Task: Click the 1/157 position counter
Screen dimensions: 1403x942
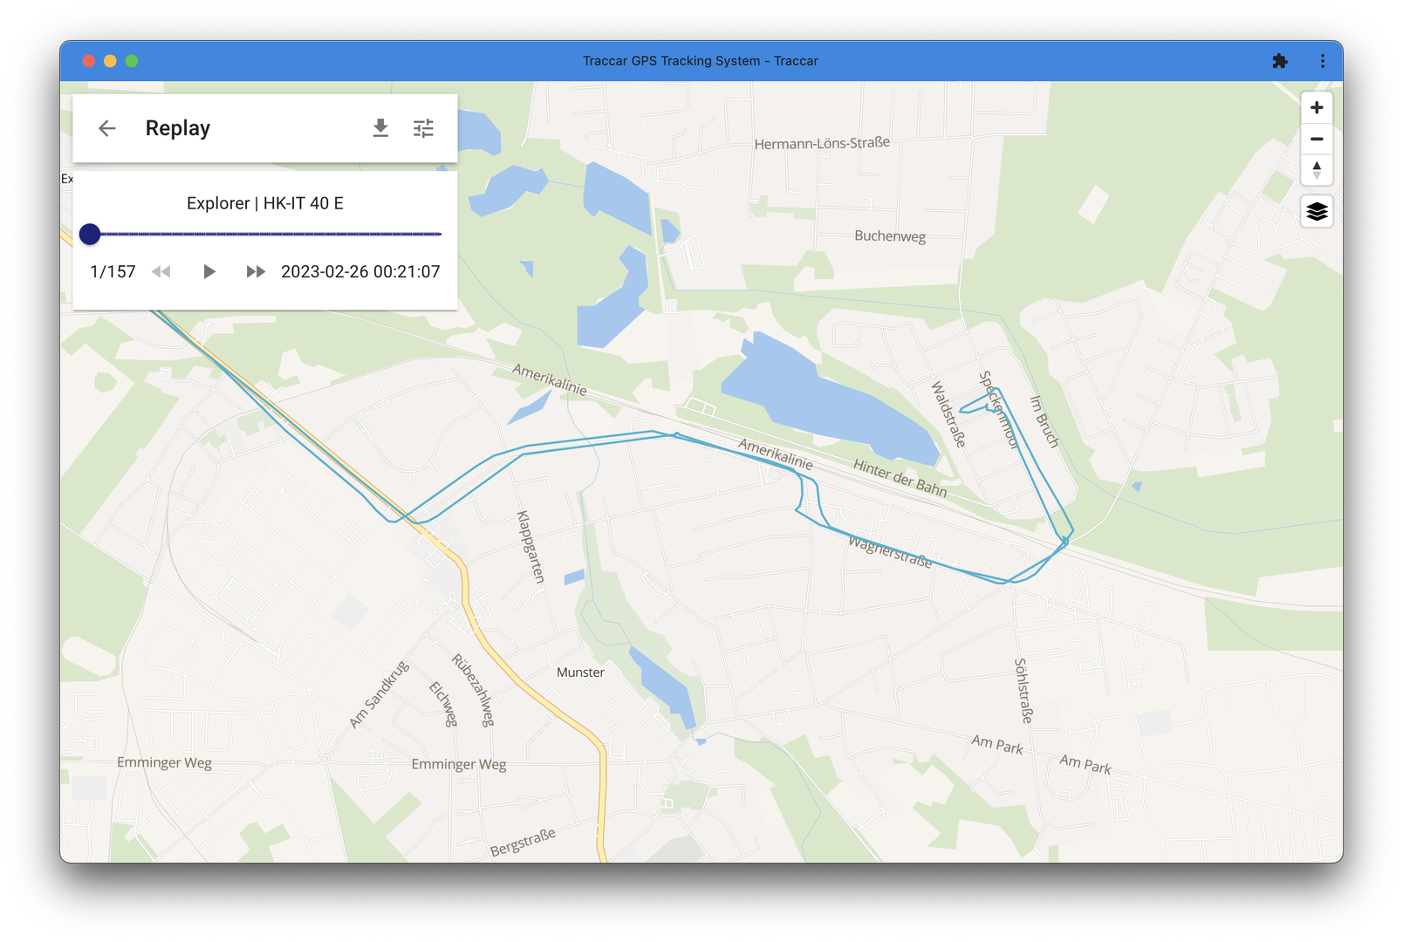Action: pos(113,271)
